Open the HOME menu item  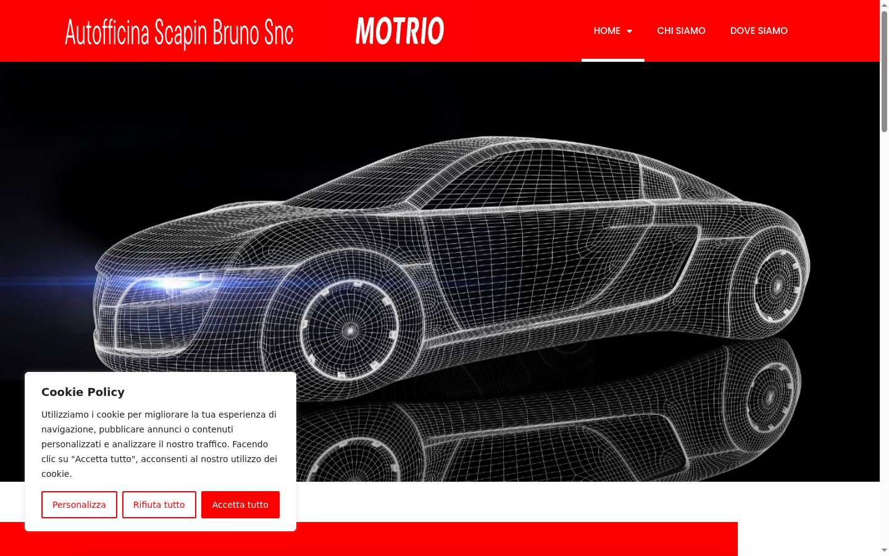(x=607, y=31)
